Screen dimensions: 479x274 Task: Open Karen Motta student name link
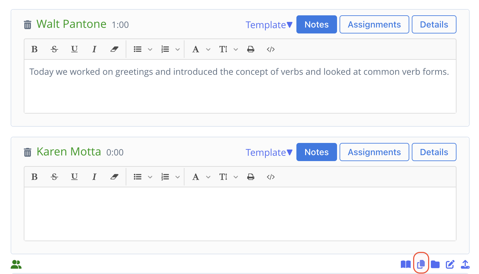(69, 152)
